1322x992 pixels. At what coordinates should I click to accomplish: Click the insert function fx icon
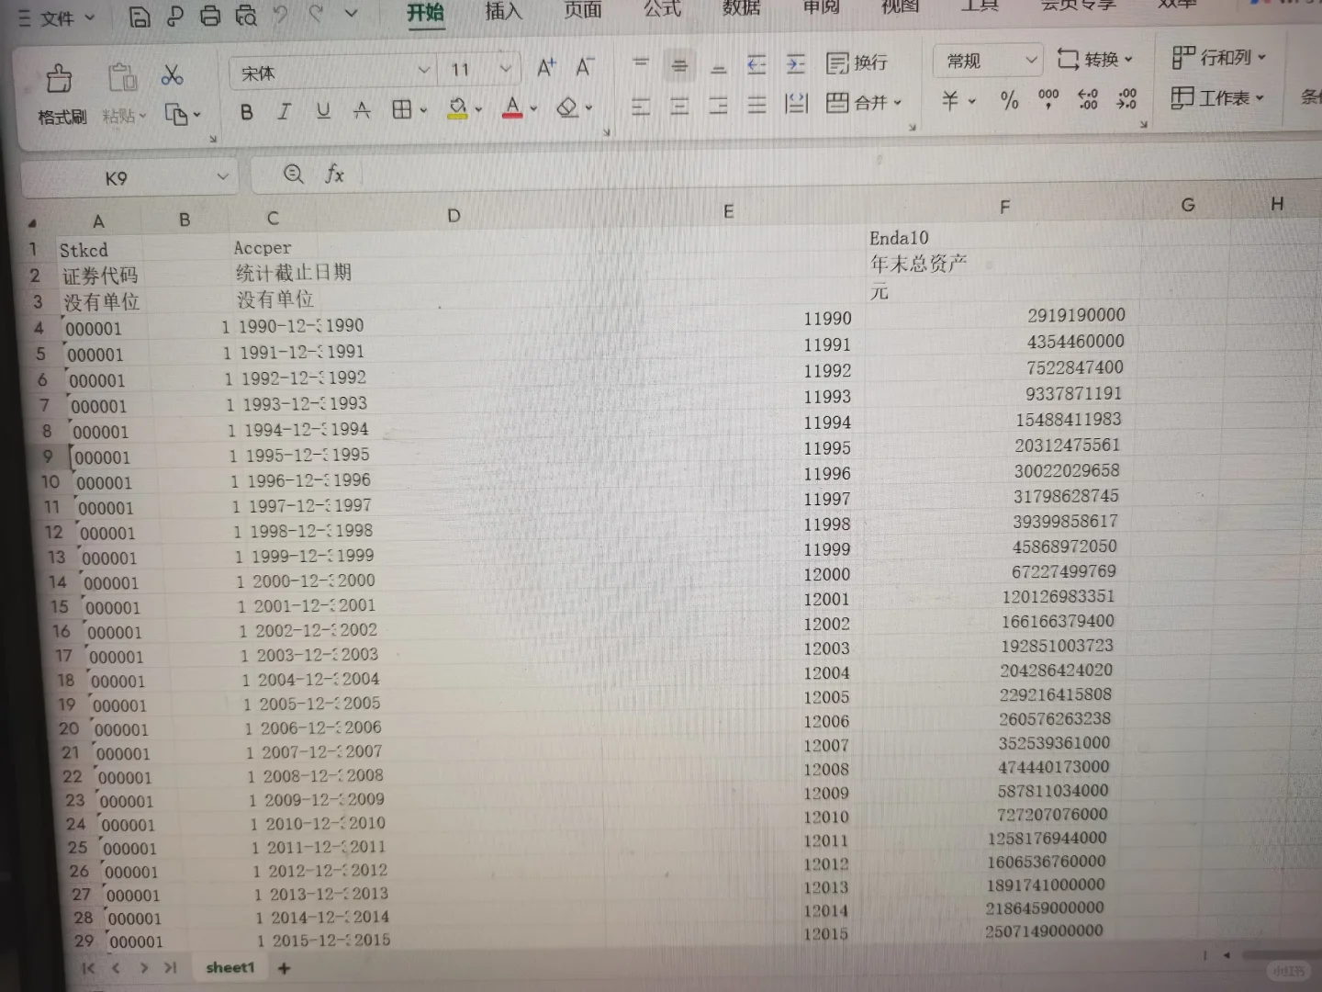point(336,175)
